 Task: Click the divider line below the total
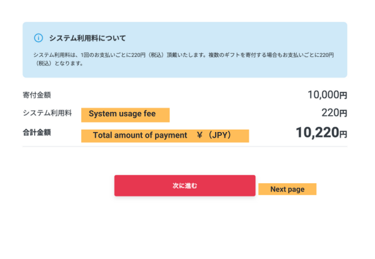184,146
